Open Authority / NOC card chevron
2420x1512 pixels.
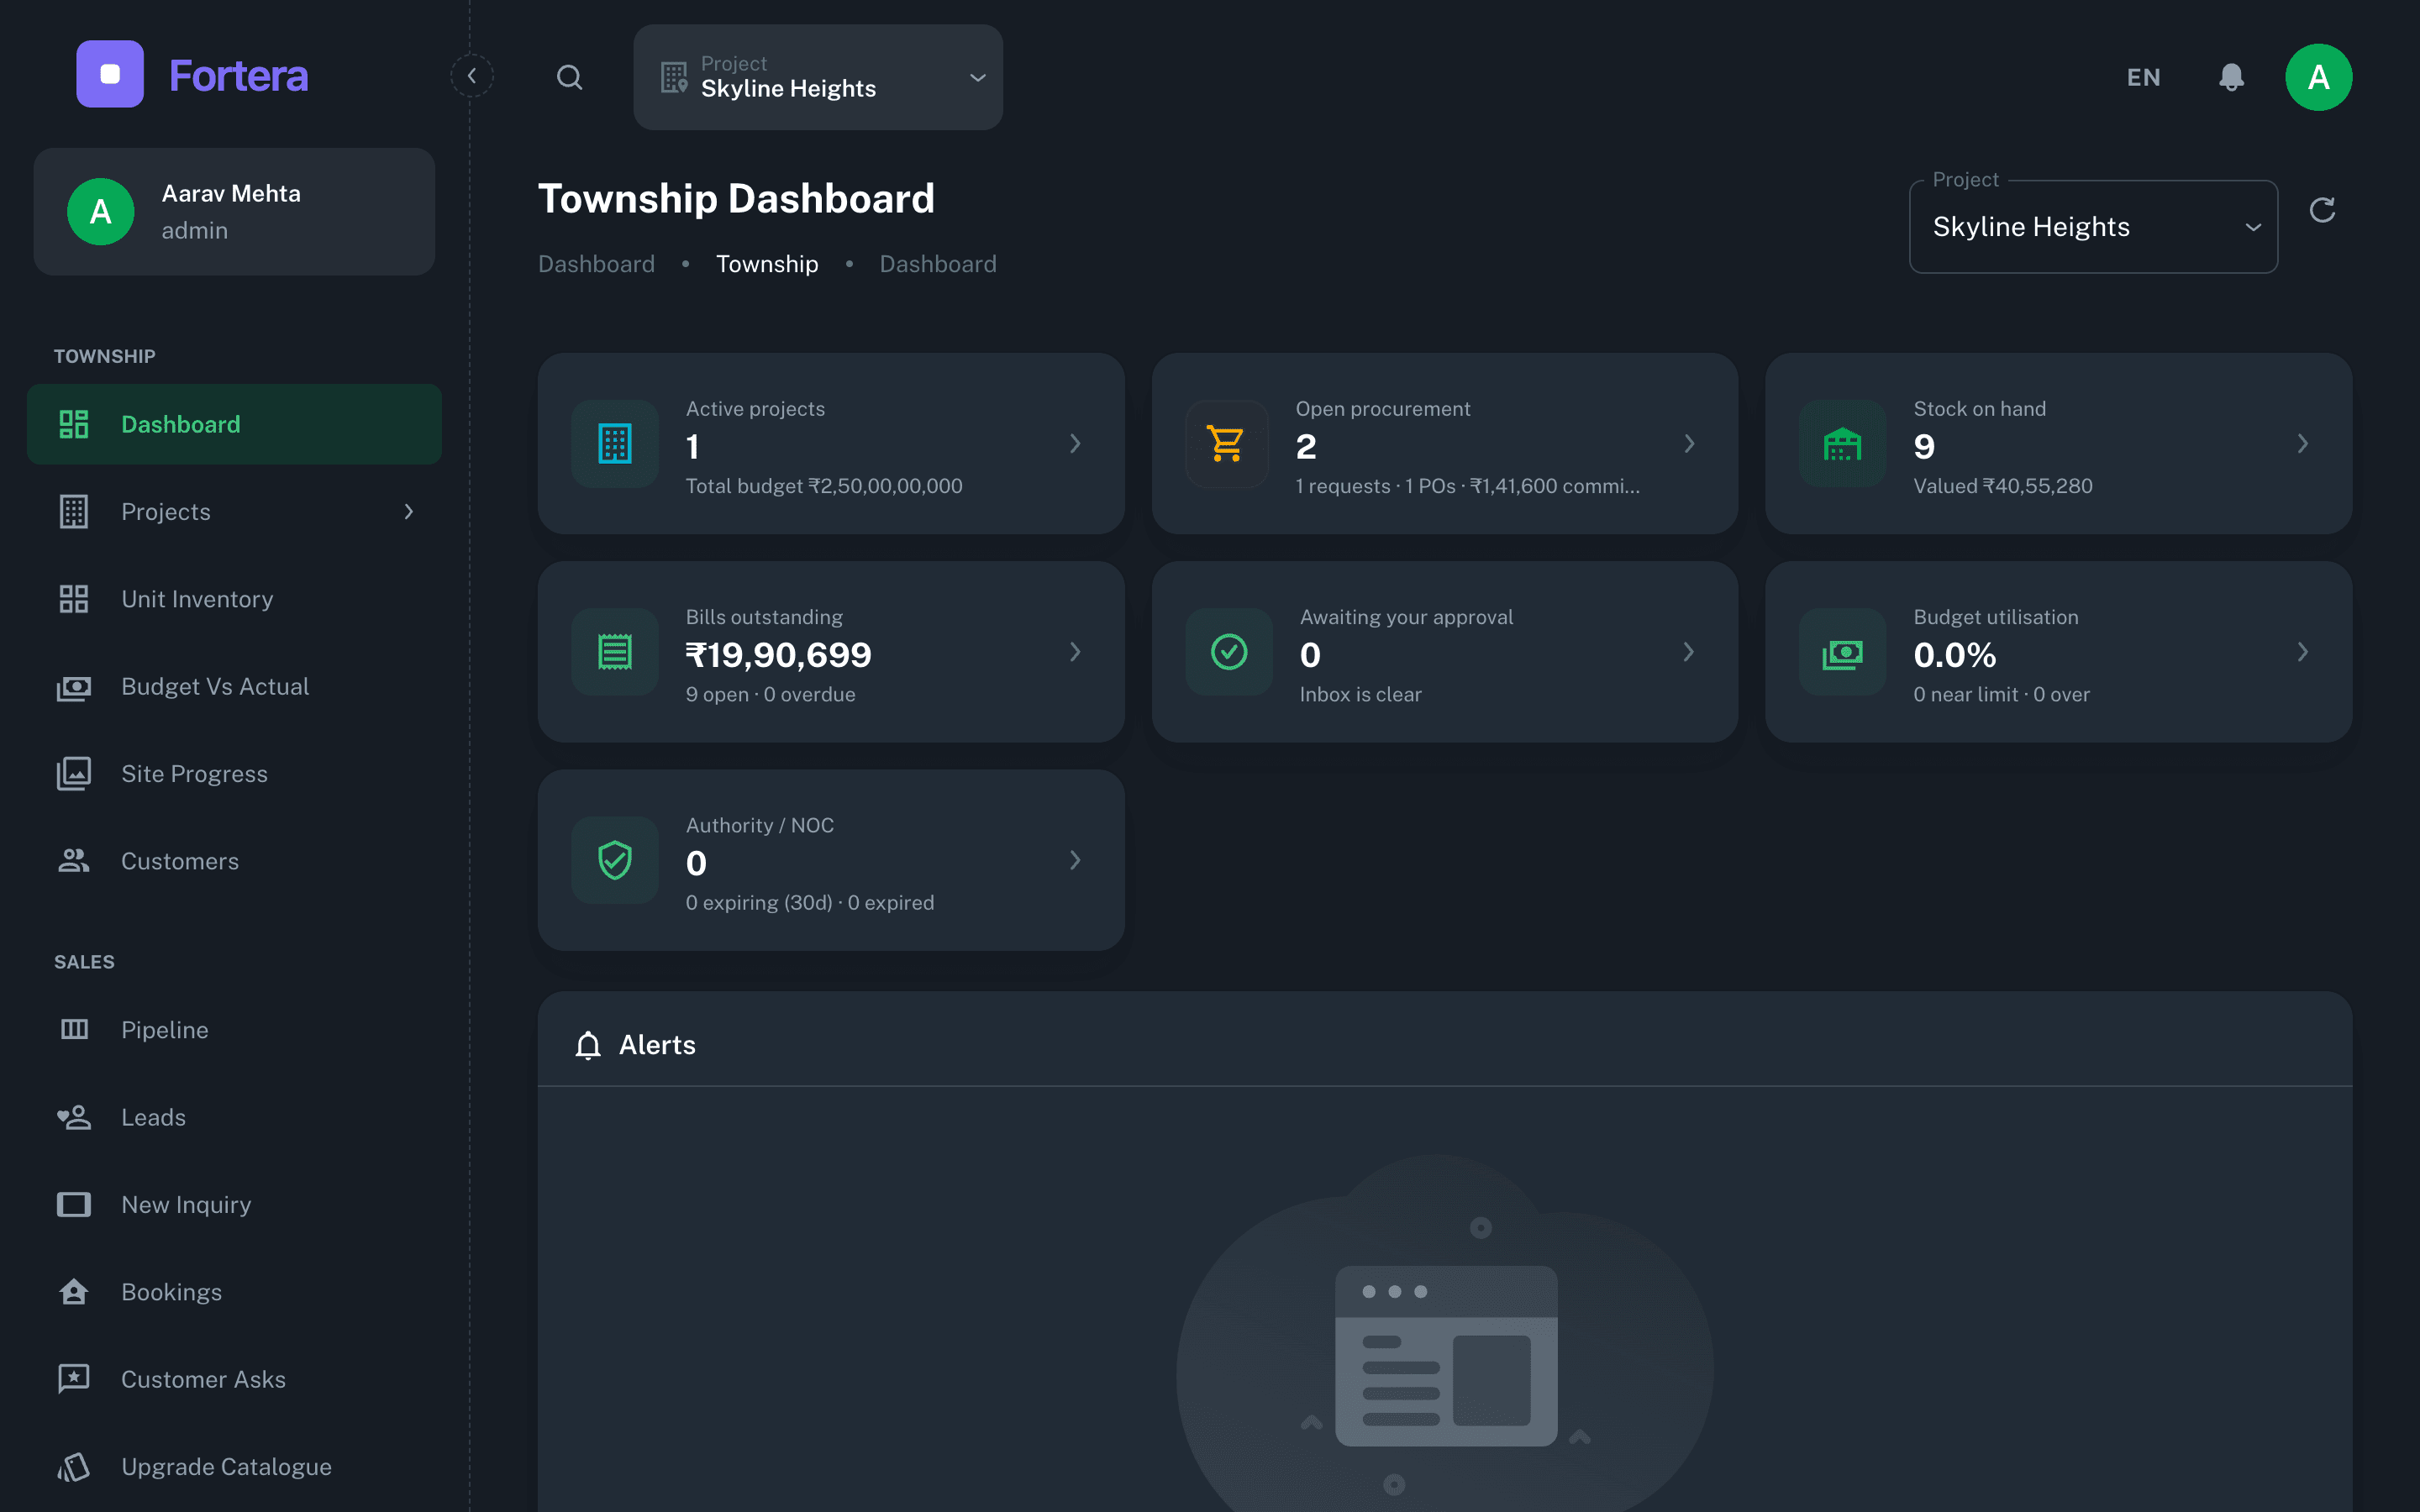pos(1075,860)
